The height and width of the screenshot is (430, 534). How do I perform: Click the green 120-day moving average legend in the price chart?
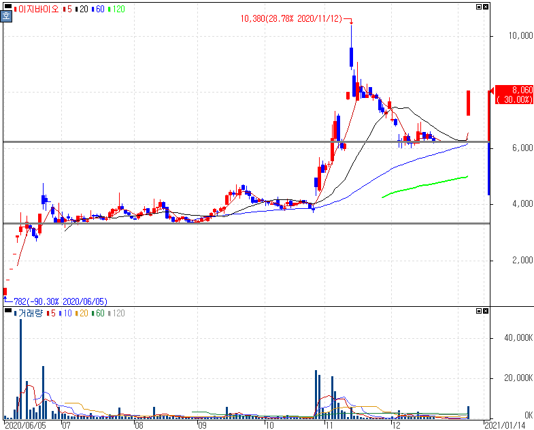[x=117, y=10]
